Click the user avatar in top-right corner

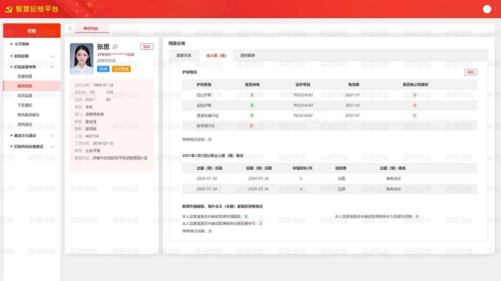[x=486, y=9]
